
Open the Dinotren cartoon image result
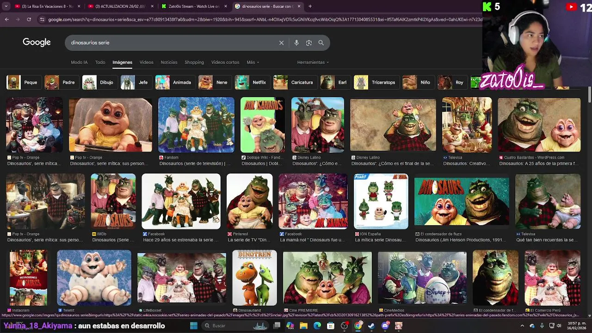coord(254,278)
